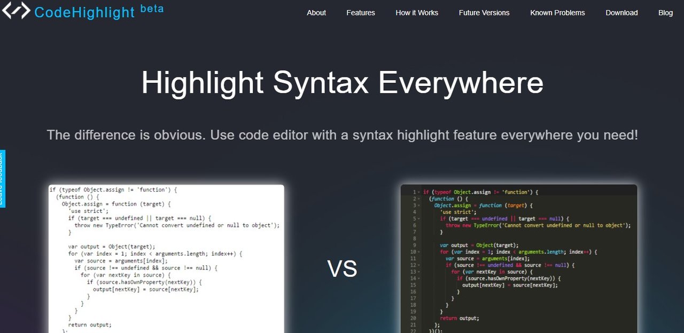Collapse the fold arrow at line 12
The width and height of the screenshot is (684, 333).
[x=420, y=265]
